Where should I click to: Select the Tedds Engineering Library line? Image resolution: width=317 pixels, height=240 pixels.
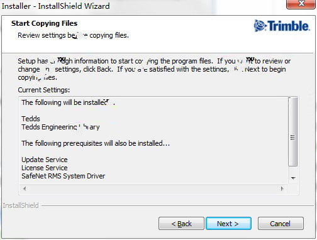[60, 127]
